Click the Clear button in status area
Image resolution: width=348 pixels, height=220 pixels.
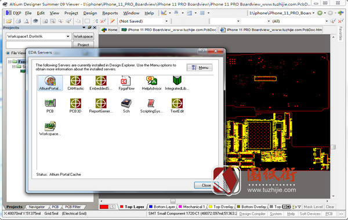[x=330, y=207]
